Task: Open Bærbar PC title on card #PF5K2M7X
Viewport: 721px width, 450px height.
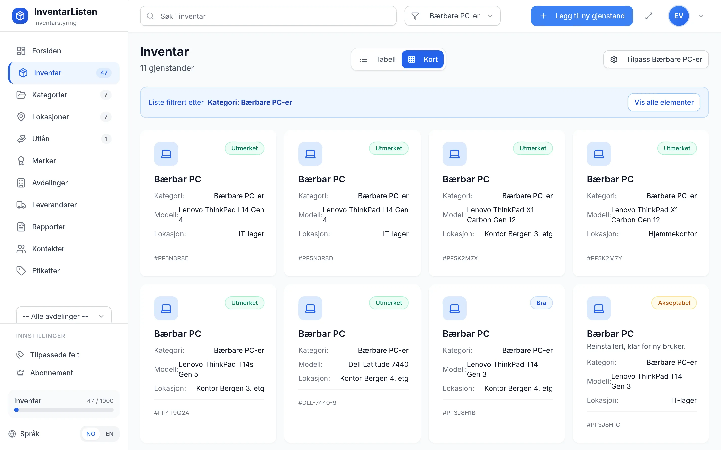Action: 466,179
